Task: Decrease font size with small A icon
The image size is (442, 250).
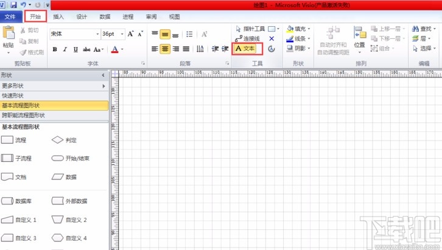Action: [141, 34]
